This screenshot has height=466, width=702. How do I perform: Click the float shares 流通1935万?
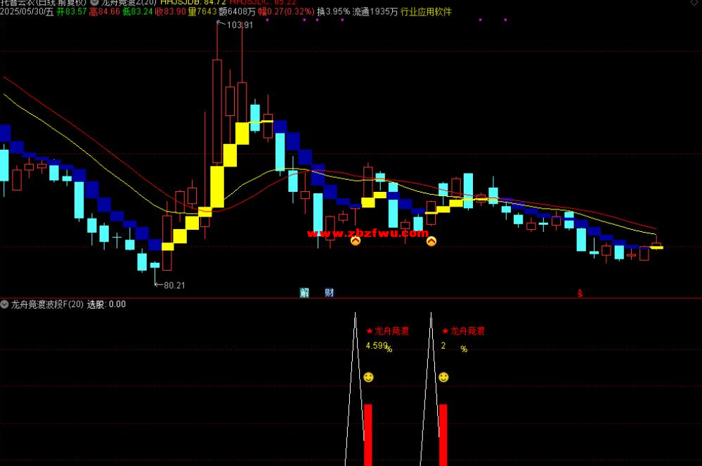(x=375, y=12)
